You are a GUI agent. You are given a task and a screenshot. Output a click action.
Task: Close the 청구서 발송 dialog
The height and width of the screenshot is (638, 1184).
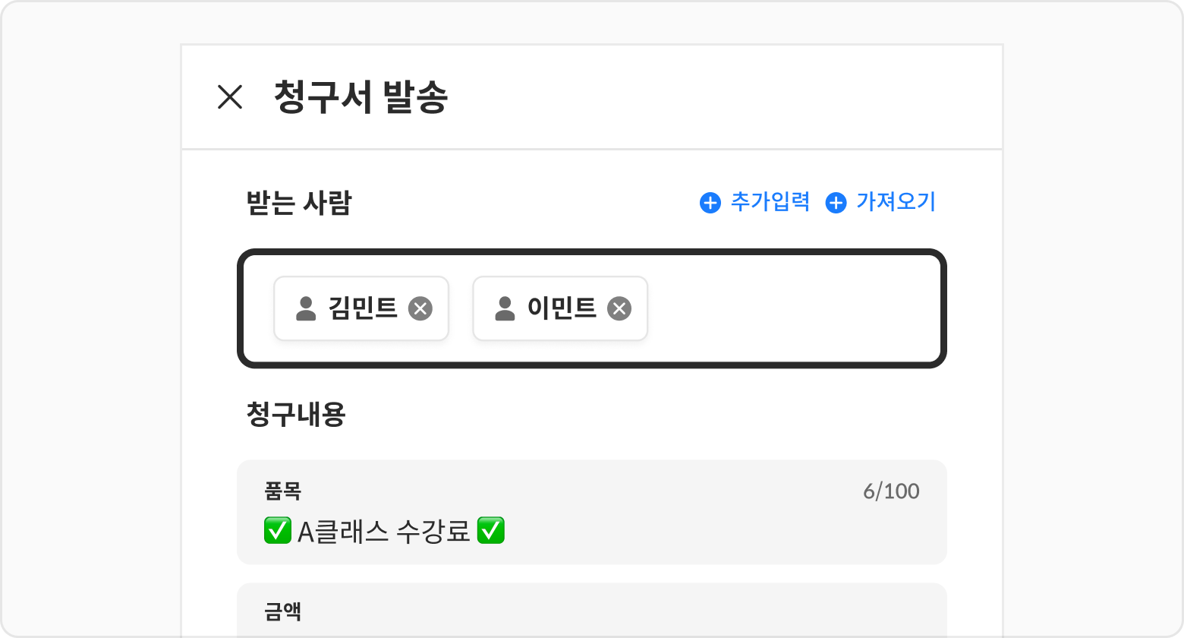229,97
